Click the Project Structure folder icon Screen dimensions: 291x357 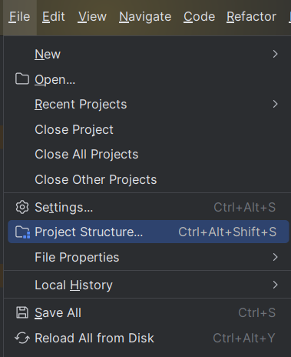(22, 232)
